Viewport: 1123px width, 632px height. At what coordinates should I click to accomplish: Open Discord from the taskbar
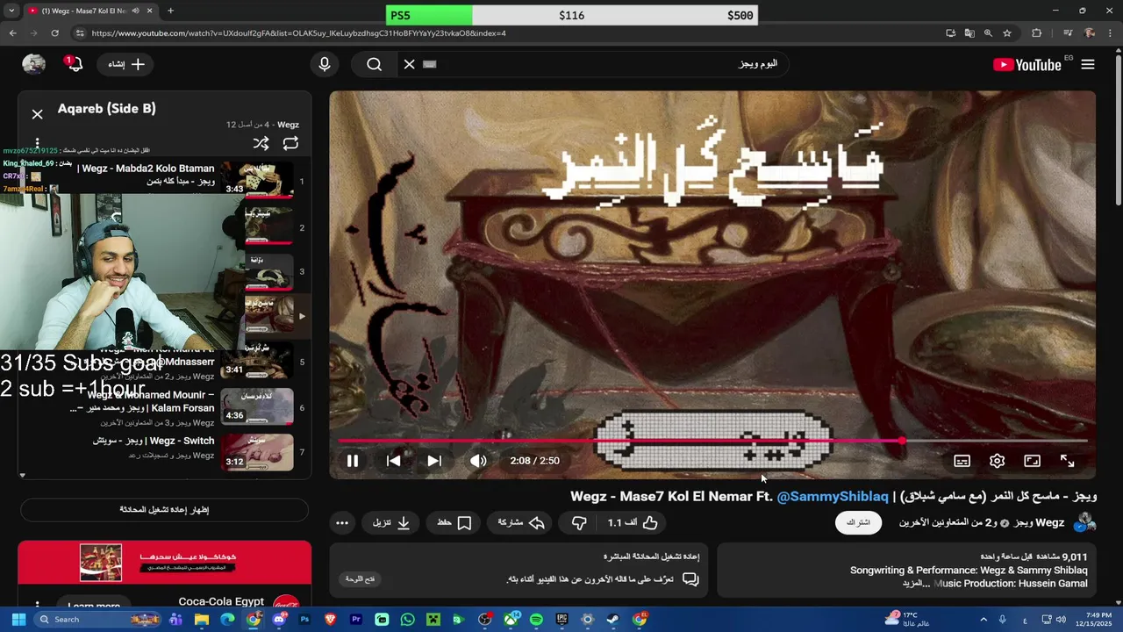tap(279, 620)
